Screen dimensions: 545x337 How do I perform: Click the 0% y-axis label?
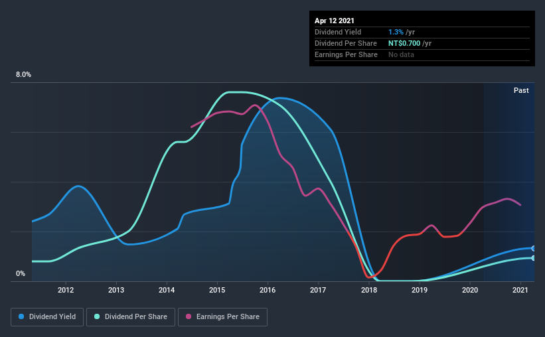click(21, 274)
